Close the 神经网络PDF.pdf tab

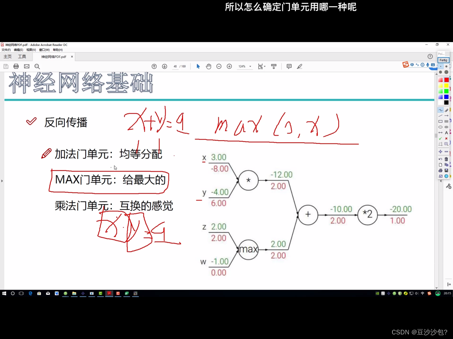[72, 56]
